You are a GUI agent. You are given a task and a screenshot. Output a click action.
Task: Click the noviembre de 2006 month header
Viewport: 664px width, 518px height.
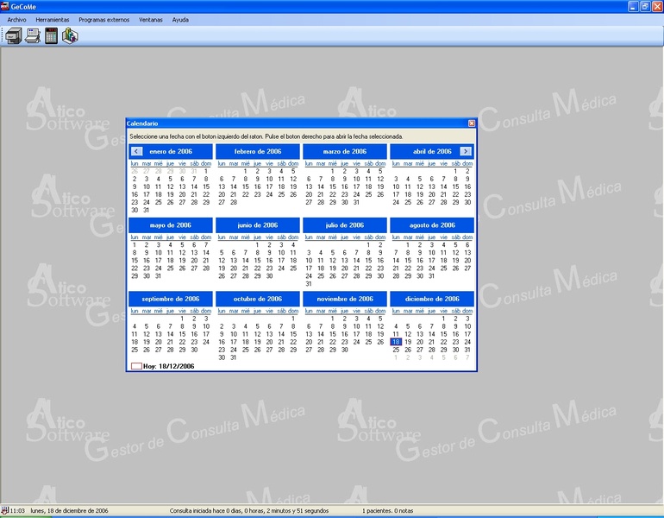[345, 299]
